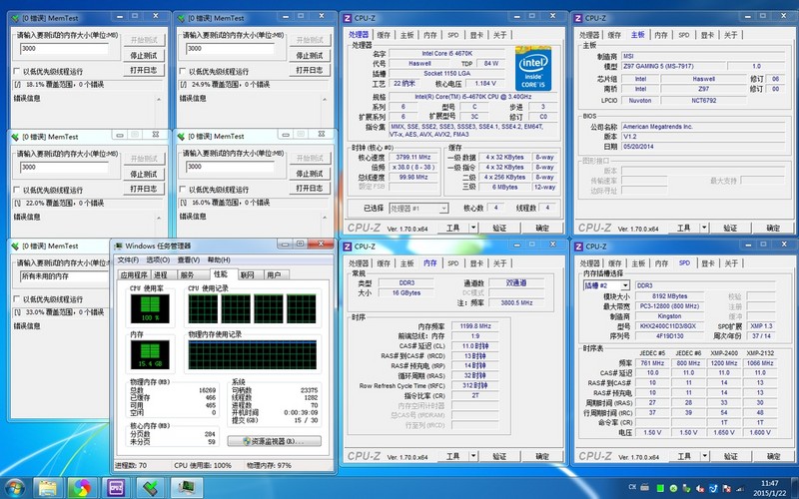Click the purple CPU-Z taskbar icon

pyautogui.click(x=116, y=488)
